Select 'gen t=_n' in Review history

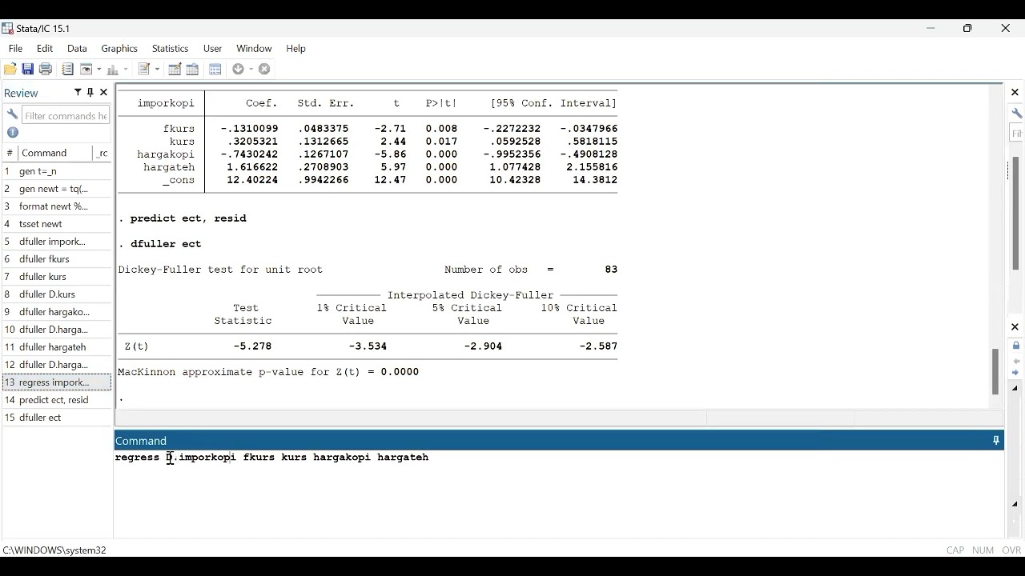tap(57, 171)
